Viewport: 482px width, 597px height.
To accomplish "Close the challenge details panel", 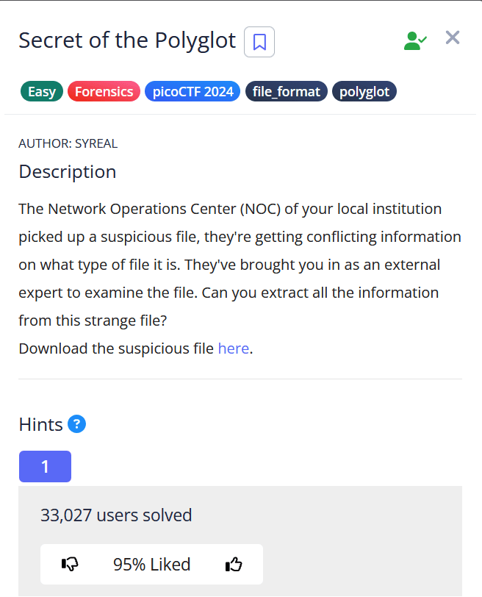I will click(453, 38).
